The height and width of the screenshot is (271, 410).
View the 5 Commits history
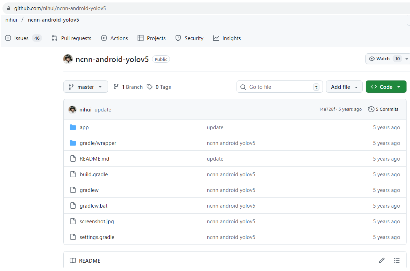pos(383,109)
